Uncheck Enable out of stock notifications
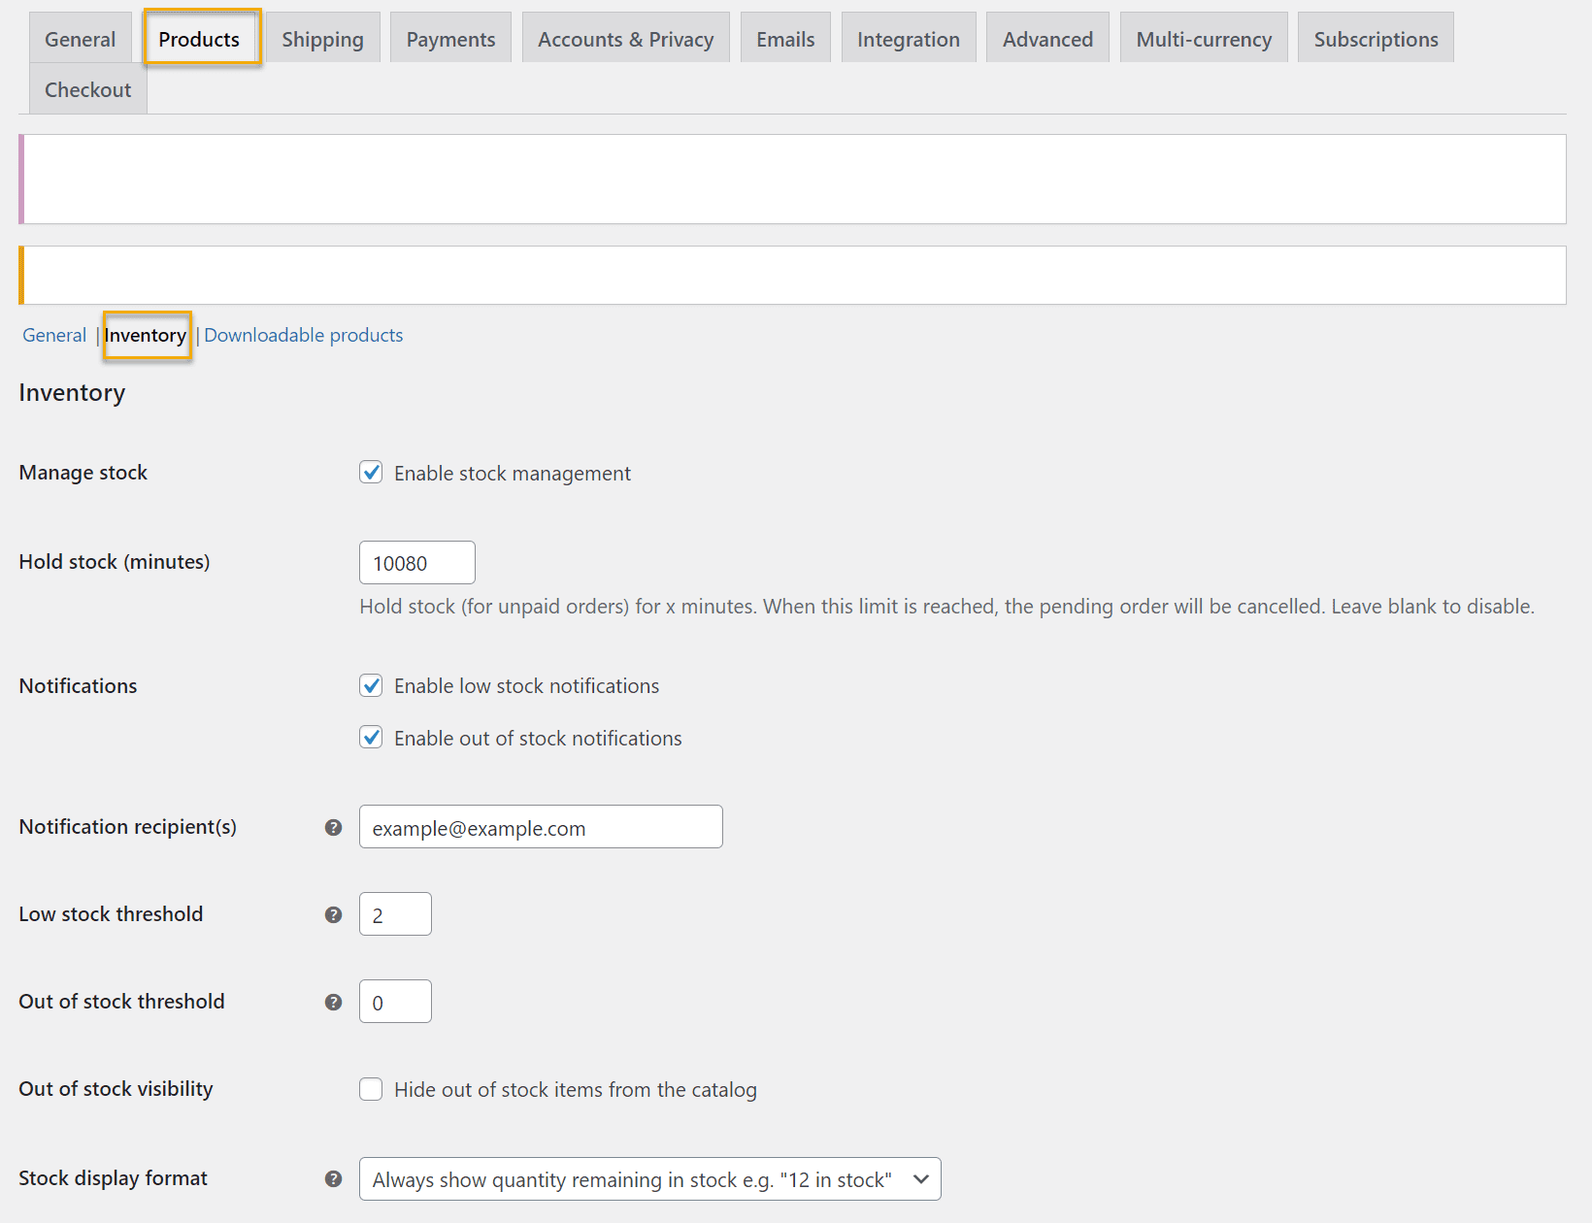This screenshot has width=1592, height=1223. click(371, 738)
